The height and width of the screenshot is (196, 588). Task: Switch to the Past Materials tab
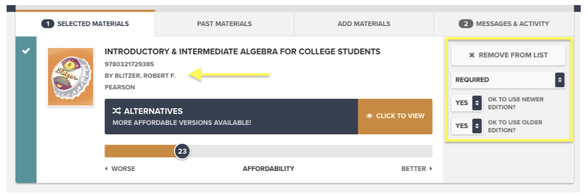pos(224,24)
